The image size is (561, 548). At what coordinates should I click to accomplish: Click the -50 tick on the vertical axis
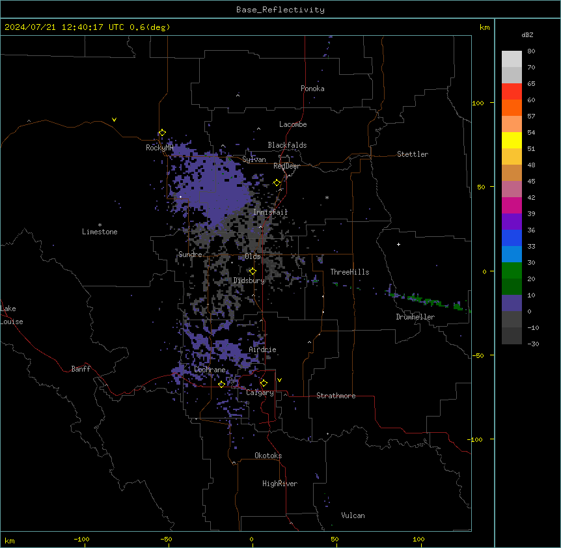pyautogui.click(x=478, y=355)
